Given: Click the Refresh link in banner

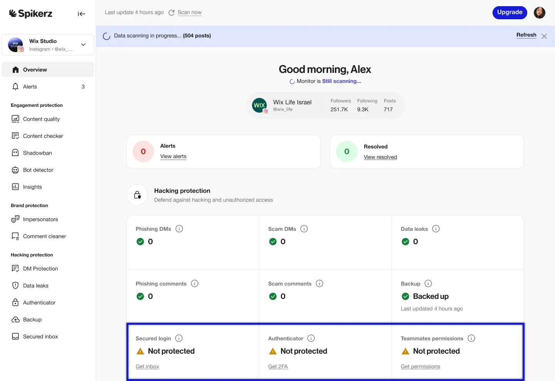Looking at the screenshot, I should coord(526,35).
